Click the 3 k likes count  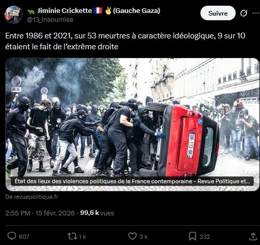[x=143, y=237]
